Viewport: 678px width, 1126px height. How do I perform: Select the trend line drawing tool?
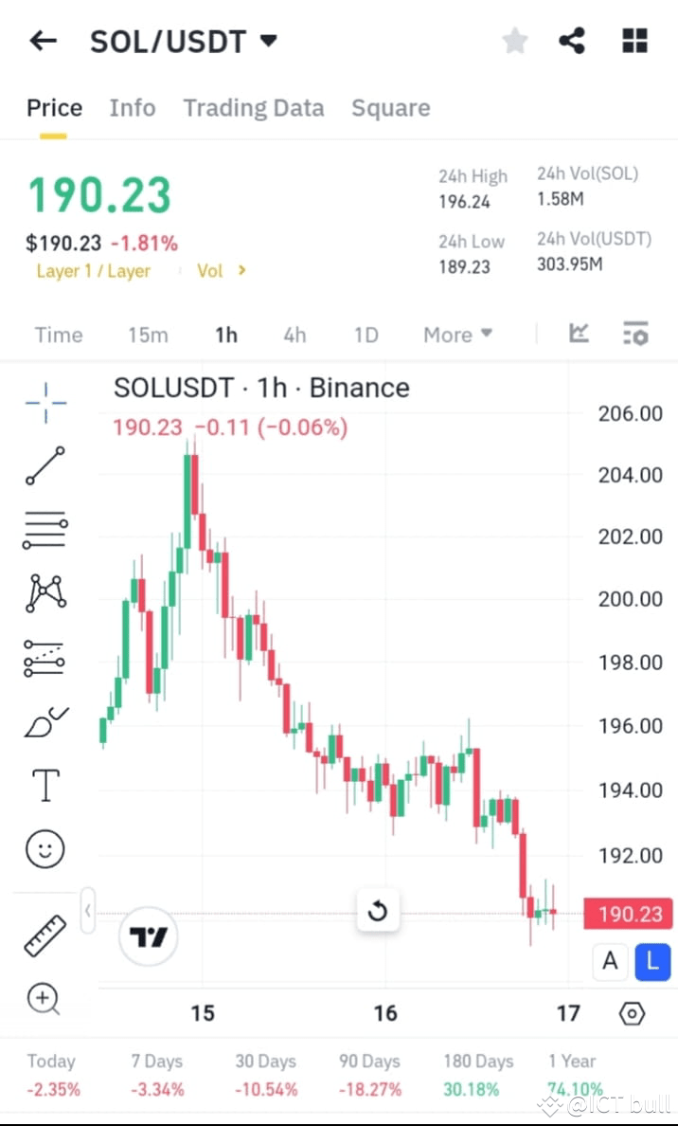(x=44, y=466)
